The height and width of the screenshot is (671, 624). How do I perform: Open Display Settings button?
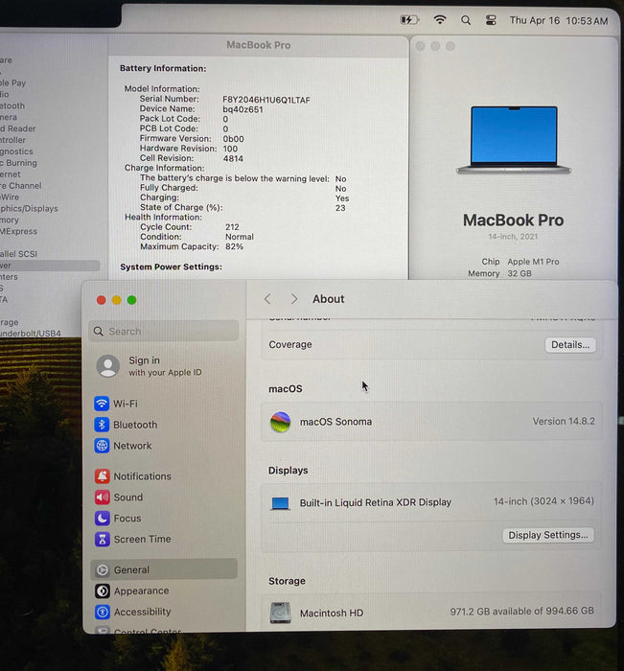pyautogui.click(x=548, y=535)
